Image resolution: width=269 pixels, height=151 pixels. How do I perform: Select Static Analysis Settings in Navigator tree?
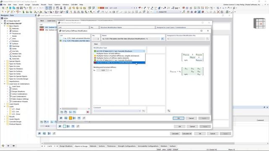tap(20, 99)
